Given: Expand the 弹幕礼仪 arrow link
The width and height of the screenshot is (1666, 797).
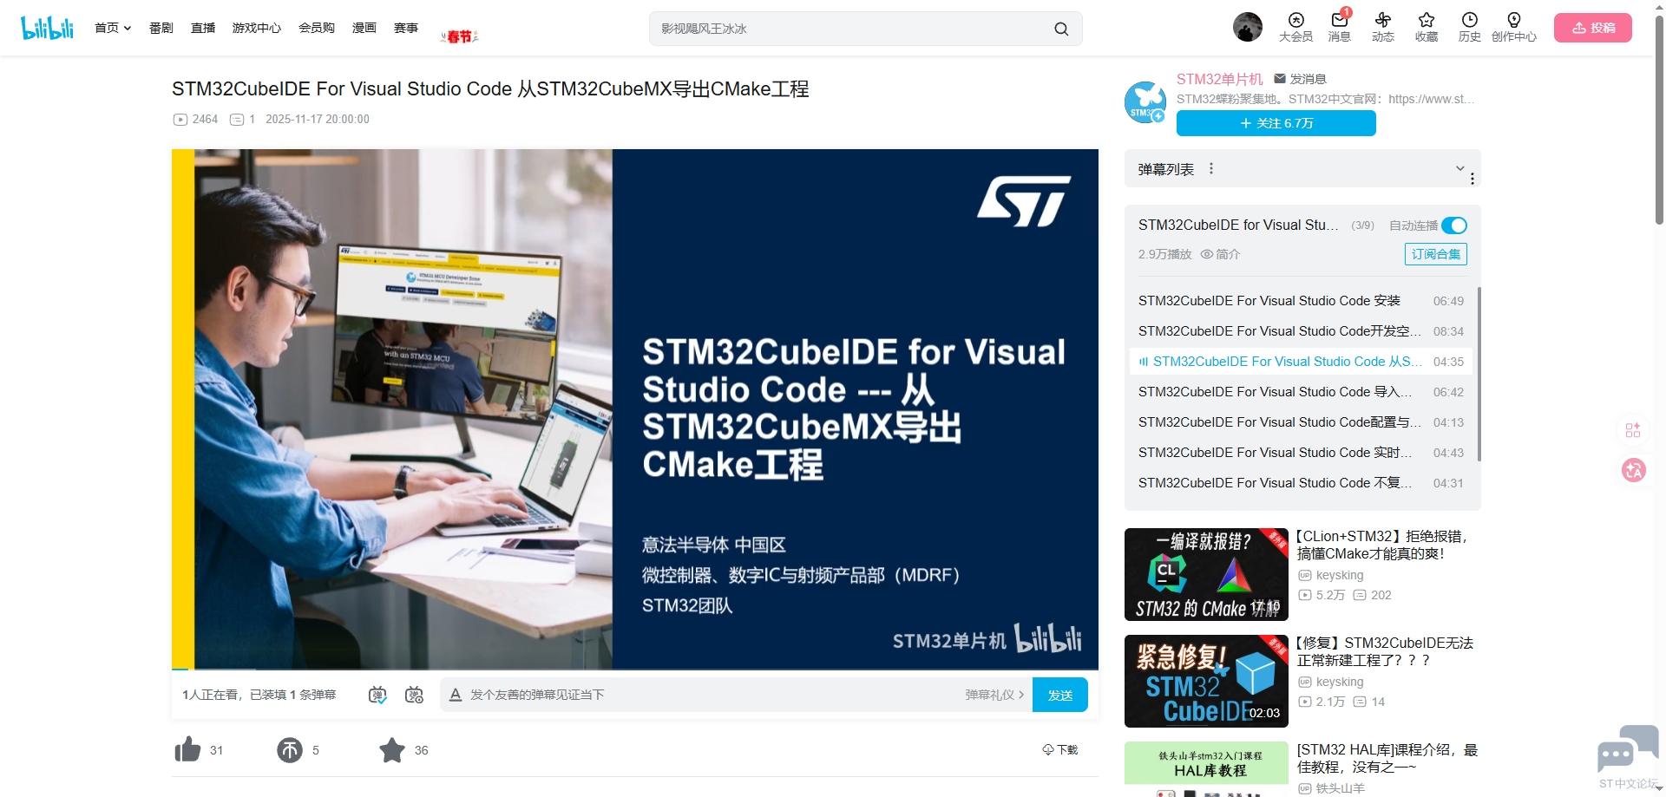Looking at the screenshot, I should pyautogui.click(x=994, y=695).
